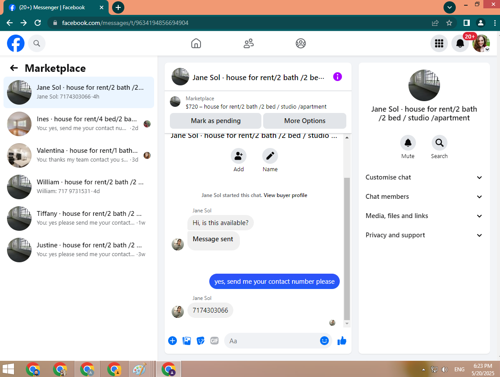This screenshot has height=377, width=500.
Task: Click the volume speaker tray icon
Action: 444,370
